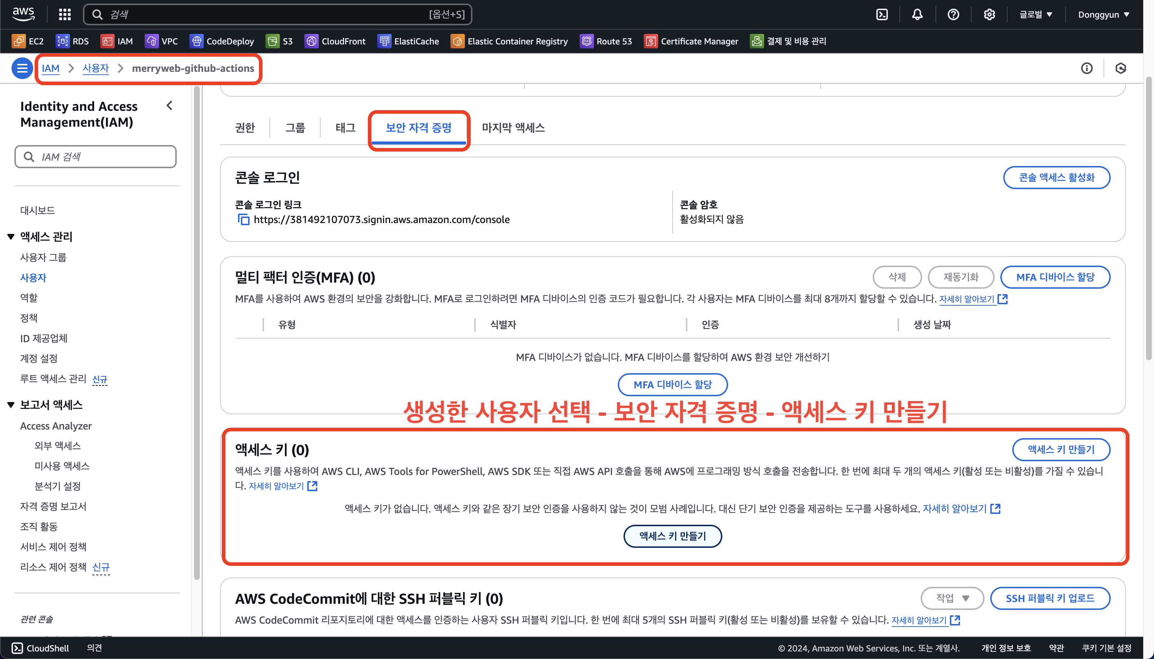Copy the console sign-in link icon
The height and width of the screenshot is (659, 1154).
click(x=243, y=219)
